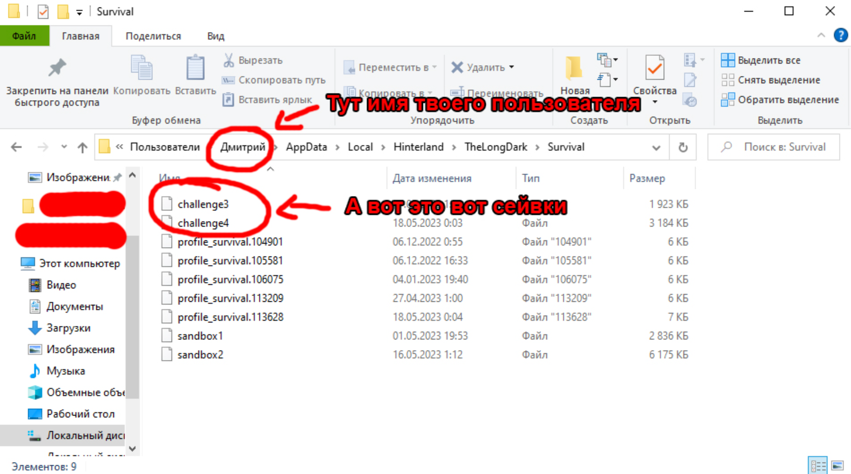Open Музыка in the navigation pane
Viewport: 851px width, 474px height.
click(x=57, y=371)
